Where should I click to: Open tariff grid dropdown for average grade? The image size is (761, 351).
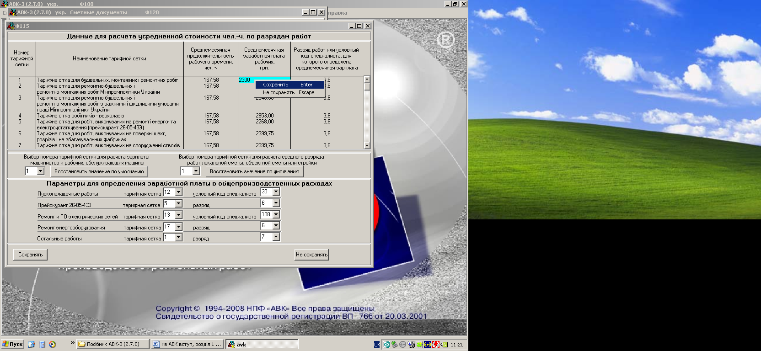coord(196,171)
